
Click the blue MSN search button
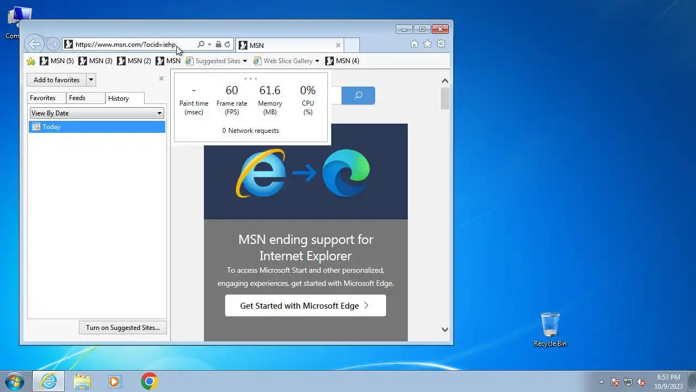tap(358, 95)
